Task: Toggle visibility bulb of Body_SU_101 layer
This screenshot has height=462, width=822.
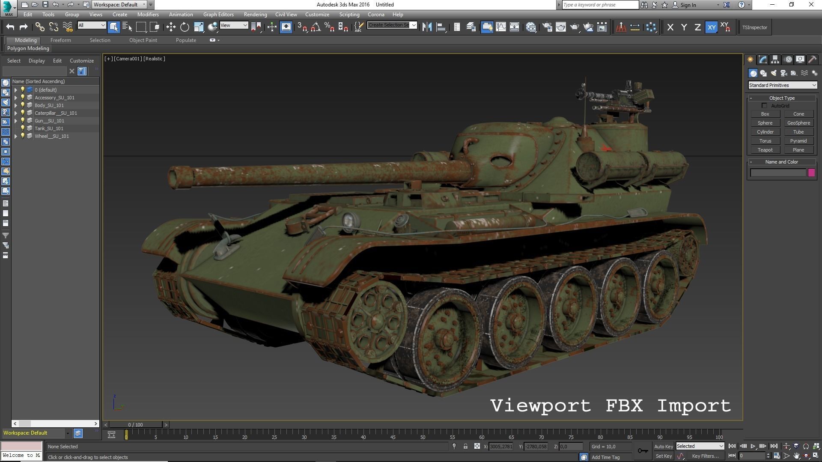Action: (x=23, y=105)
